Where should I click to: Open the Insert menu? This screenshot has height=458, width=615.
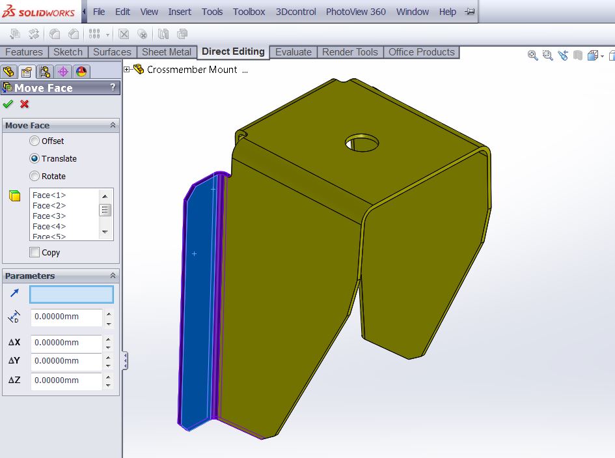[180, 12]
